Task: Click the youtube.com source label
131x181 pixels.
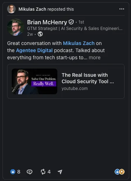Action: pyautogui.click(x=75, y=89)
